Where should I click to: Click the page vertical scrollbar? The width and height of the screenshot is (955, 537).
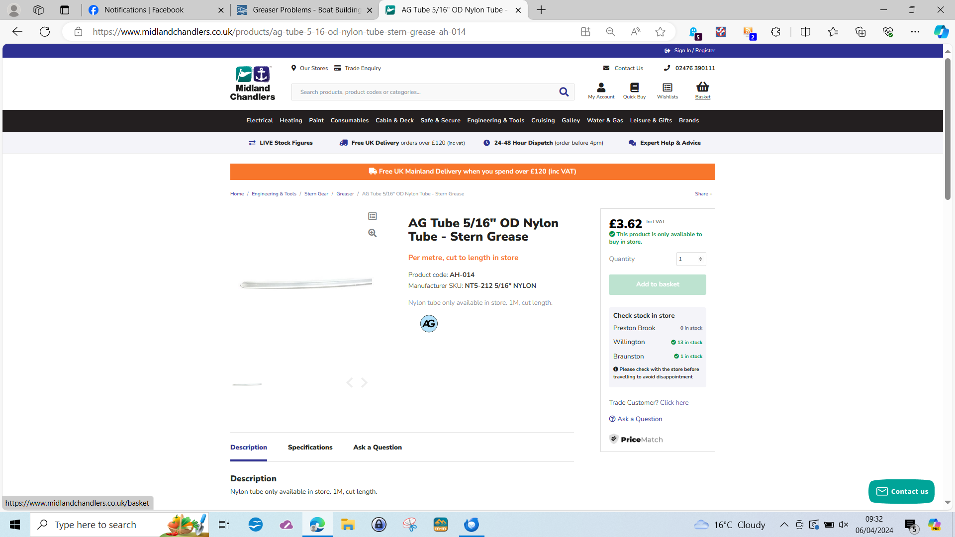click(948, 129)
